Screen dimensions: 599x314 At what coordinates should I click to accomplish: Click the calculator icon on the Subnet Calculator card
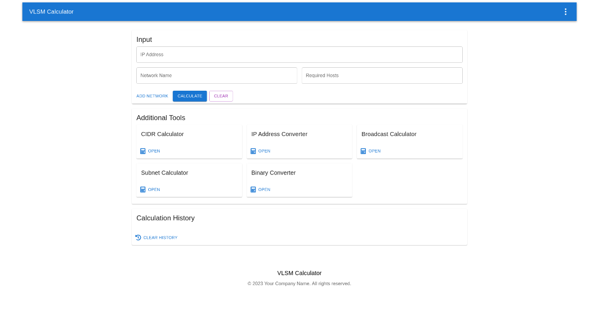143,189
